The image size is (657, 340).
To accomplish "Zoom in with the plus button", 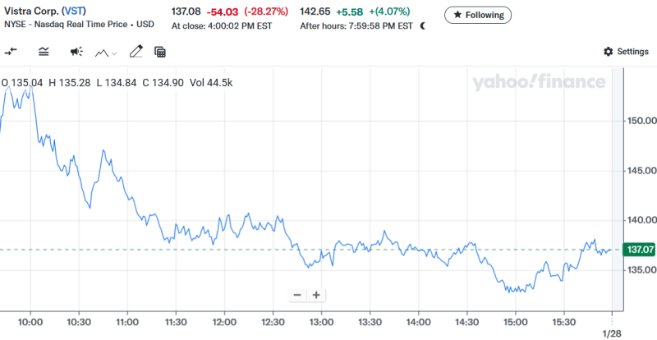I will (315, 295).
